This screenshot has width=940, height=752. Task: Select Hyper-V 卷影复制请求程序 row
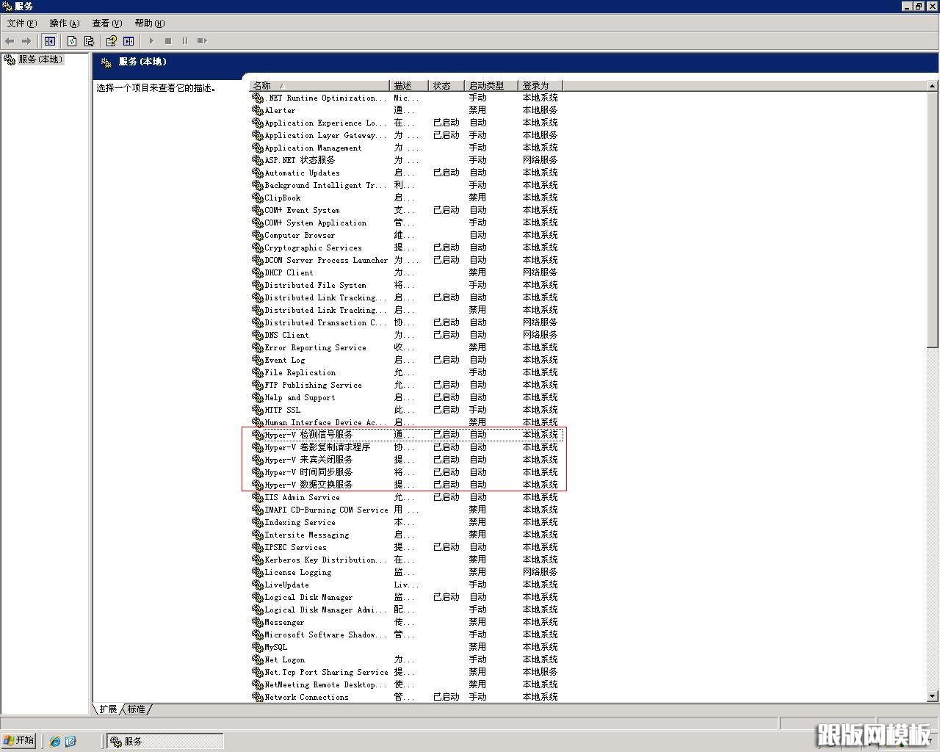pos(406,447)
